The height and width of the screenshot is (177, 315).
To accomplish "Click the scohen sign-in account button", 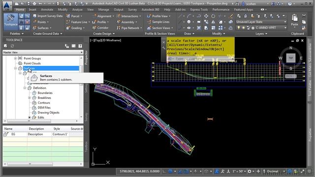I will (x=251, y=3).
